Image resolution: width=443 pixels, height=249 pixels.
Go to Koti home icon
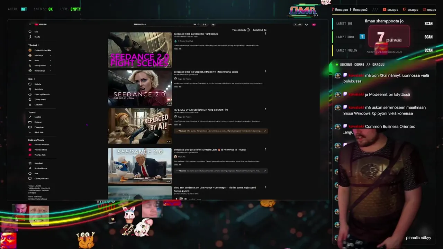point(30,32)
